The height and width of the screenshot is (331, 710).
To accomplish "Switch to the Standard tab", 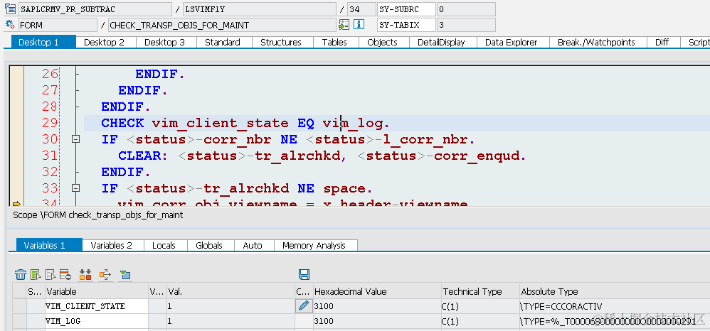I will pos(223,42).
